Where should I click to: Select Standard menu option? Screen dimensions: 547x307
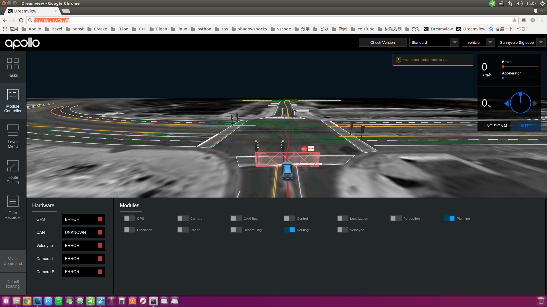tap(433, 42)
